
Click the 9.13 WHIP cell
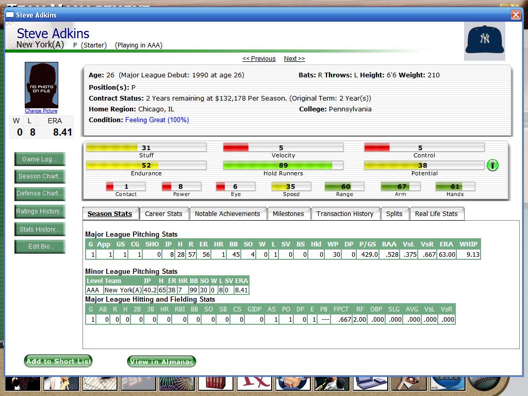(x=469, y=255)
